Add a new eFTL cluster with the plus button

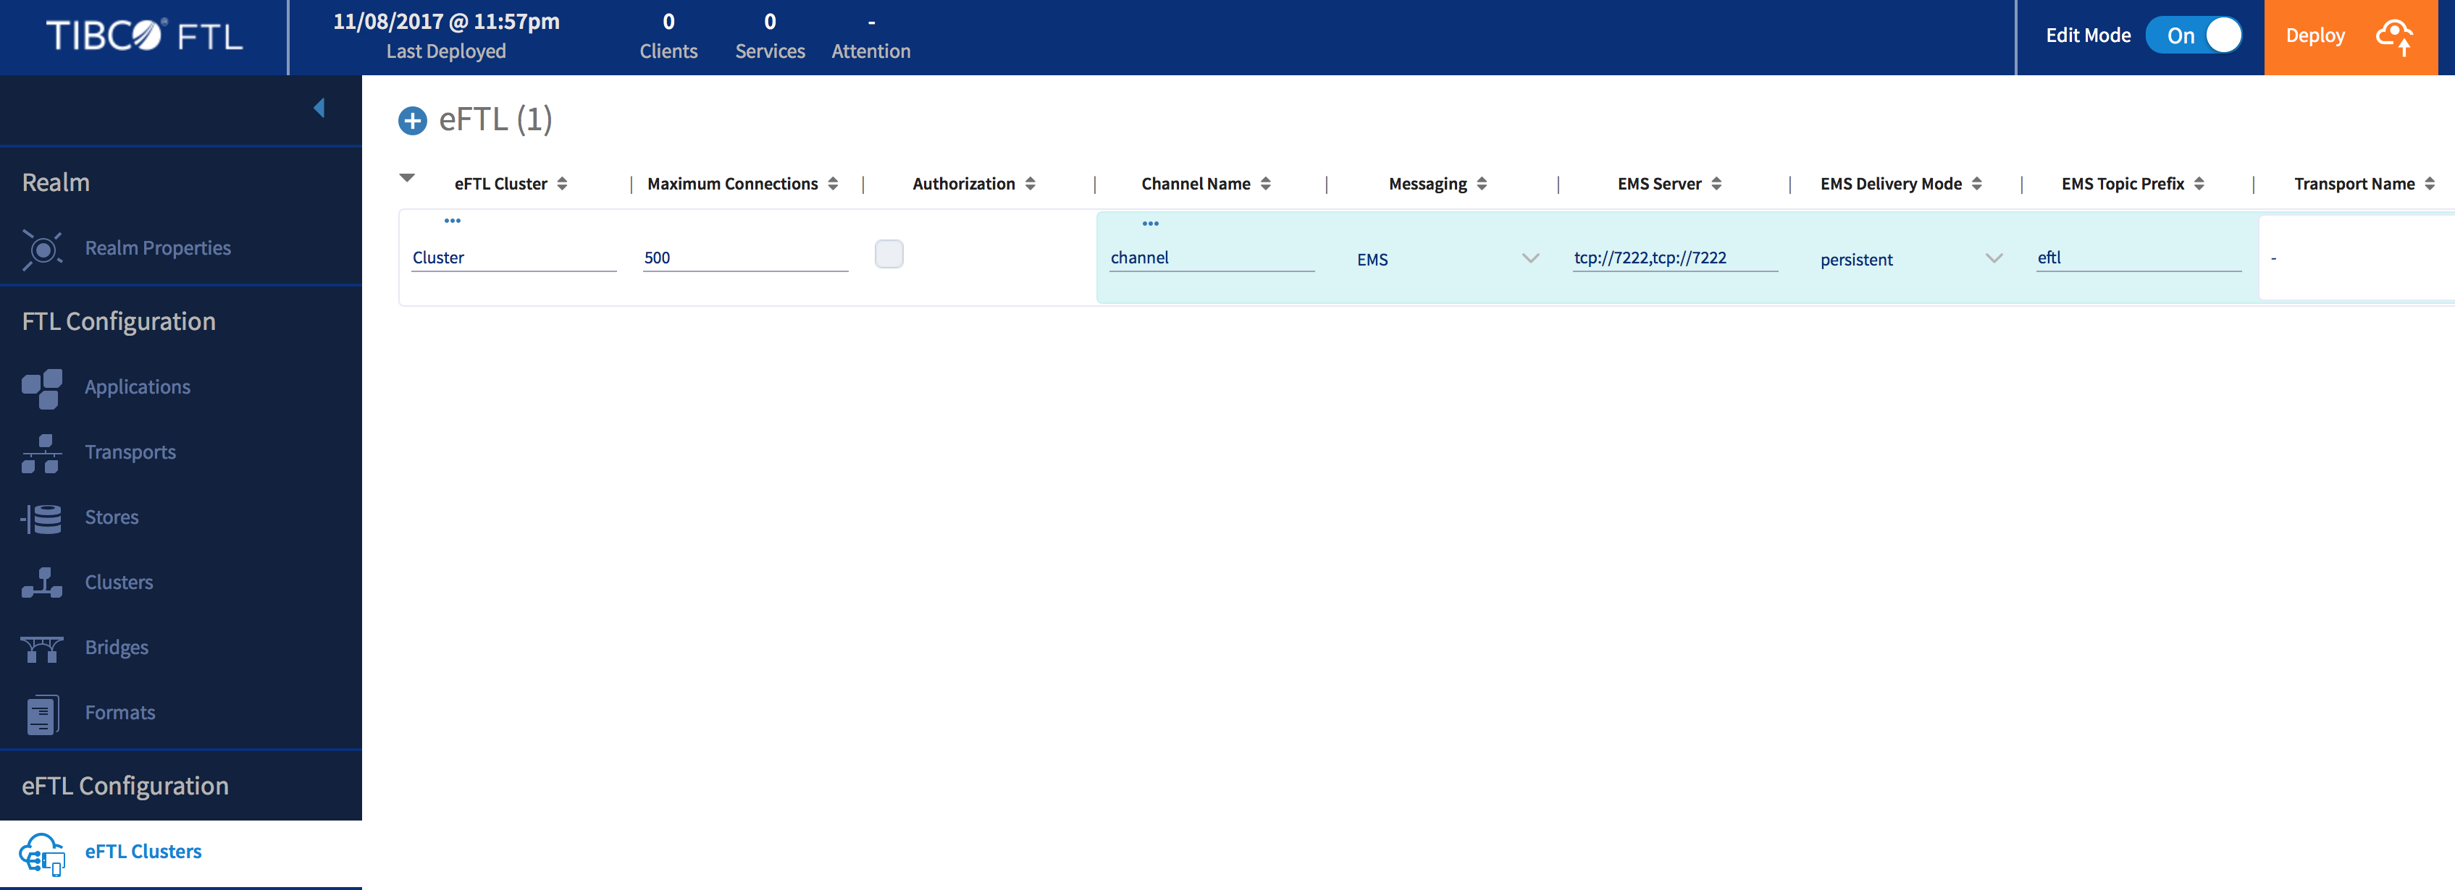point(412,121)
